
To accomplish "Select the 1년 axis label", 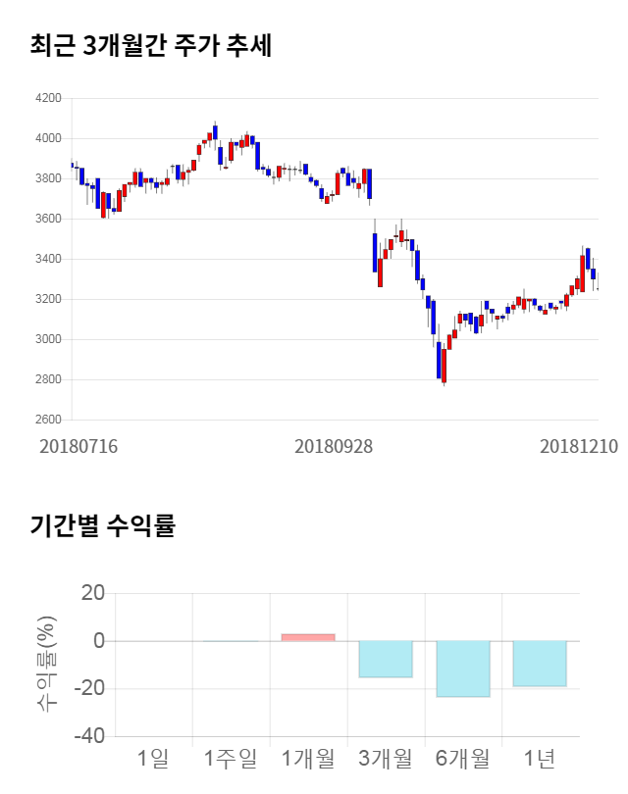I will (540, 758).
